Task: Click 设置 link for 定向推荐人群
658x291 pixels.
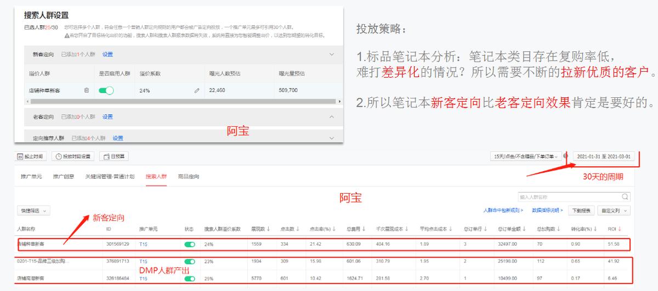Action: coord(118,138)
